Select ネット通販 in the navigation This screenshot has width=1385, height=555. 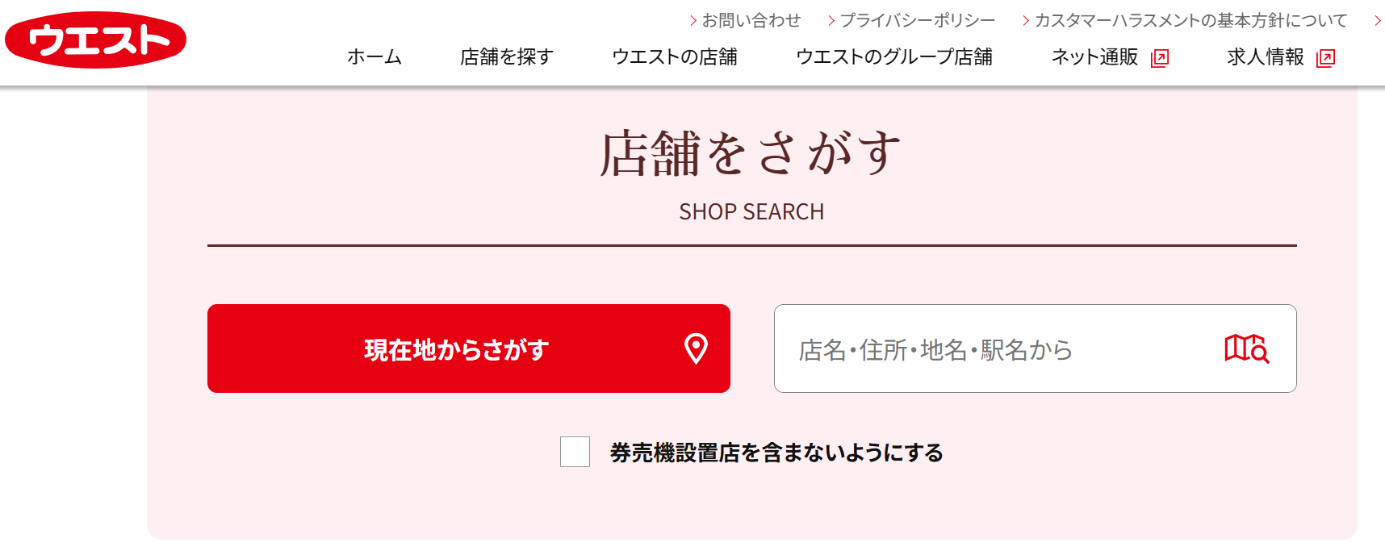(x=1094, y=57)
